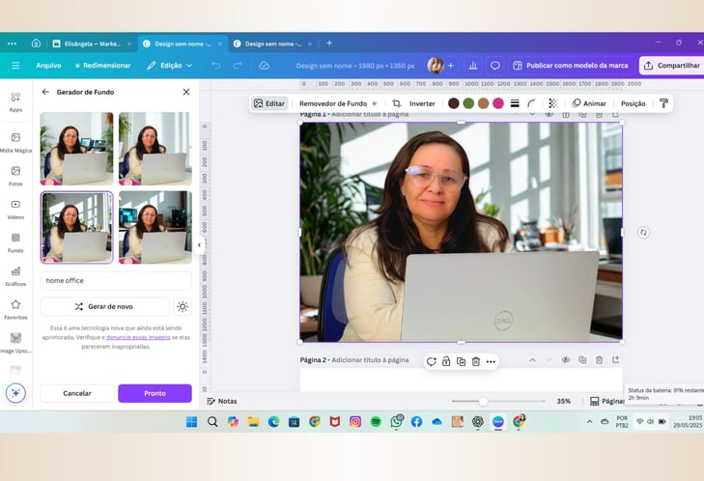Toggle lock in floating element toolbar
Viewport: 704px width, 481px height.
coord(446,361)
